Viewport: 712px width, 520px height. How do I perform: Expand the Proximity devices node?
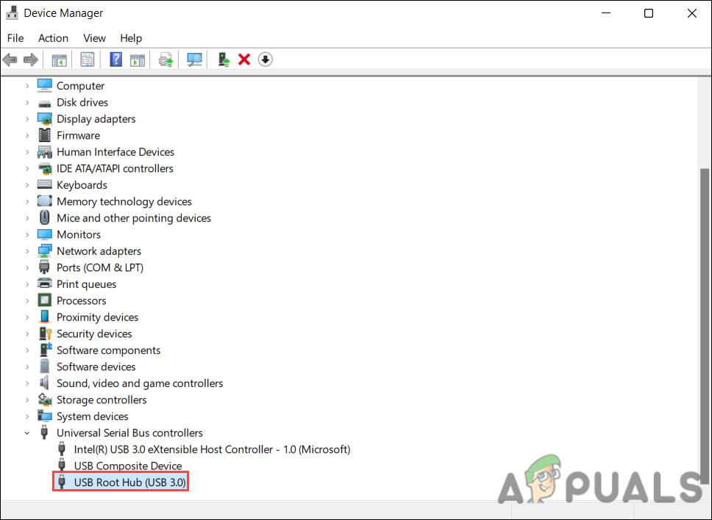[x=27, y=317]
